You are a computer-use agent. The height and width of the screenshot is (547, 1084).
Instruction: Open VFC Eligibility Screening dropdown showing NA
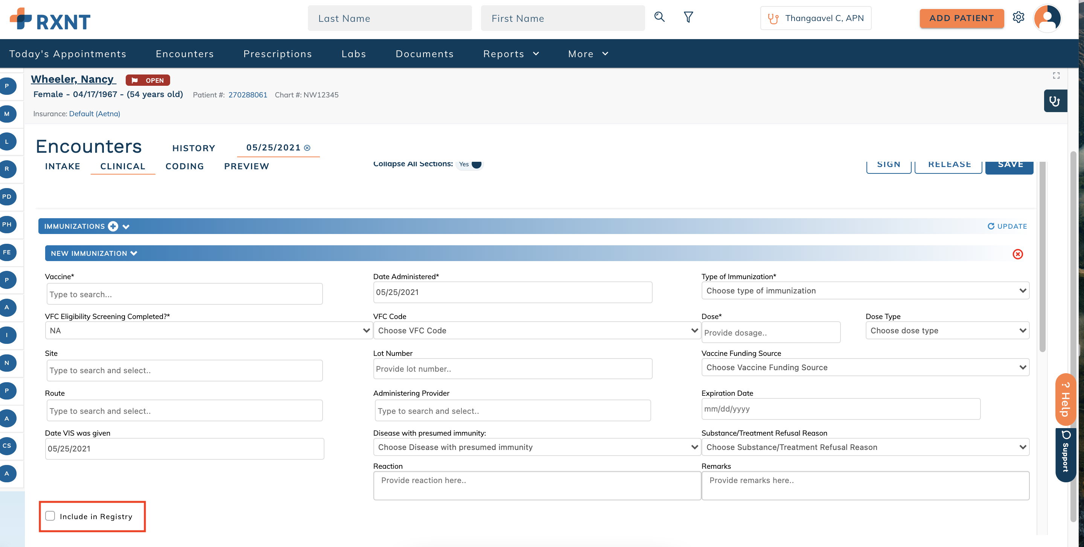click(x=209, y=330)
